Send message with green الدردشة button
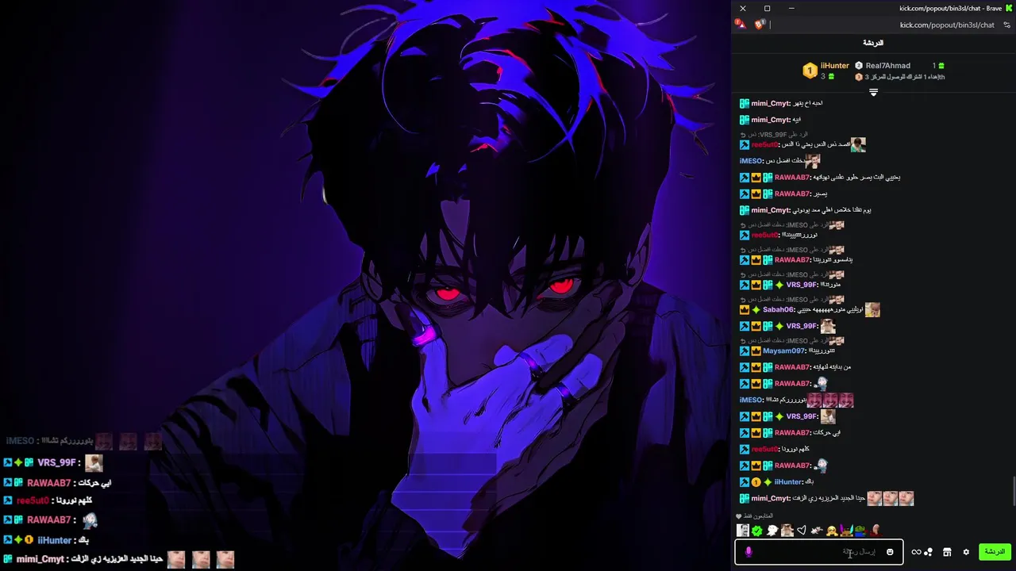Image resolution: width=1016 pixels, height=571 pixels. click(x=995, y=552)
